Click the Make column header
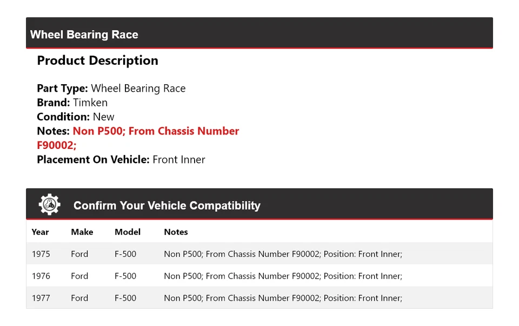This screenshot has height=326, width=519. pyautogui.click(x=82, y=232)
